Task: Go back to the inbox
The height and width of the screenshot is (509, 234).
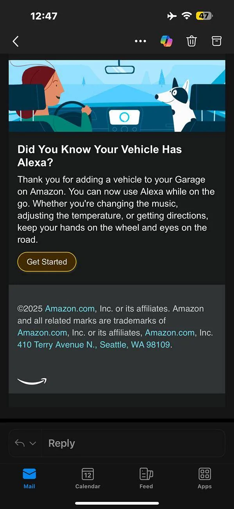Action: (x=16, y=41)
